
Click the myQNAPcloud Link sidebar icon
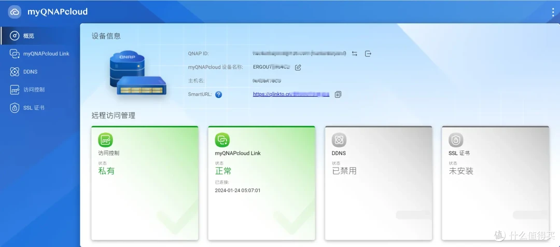15,53
